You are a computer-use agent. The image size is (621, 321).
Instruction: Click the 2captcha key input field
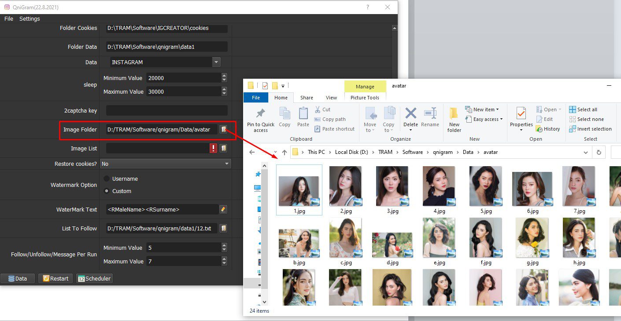point(167,110)
